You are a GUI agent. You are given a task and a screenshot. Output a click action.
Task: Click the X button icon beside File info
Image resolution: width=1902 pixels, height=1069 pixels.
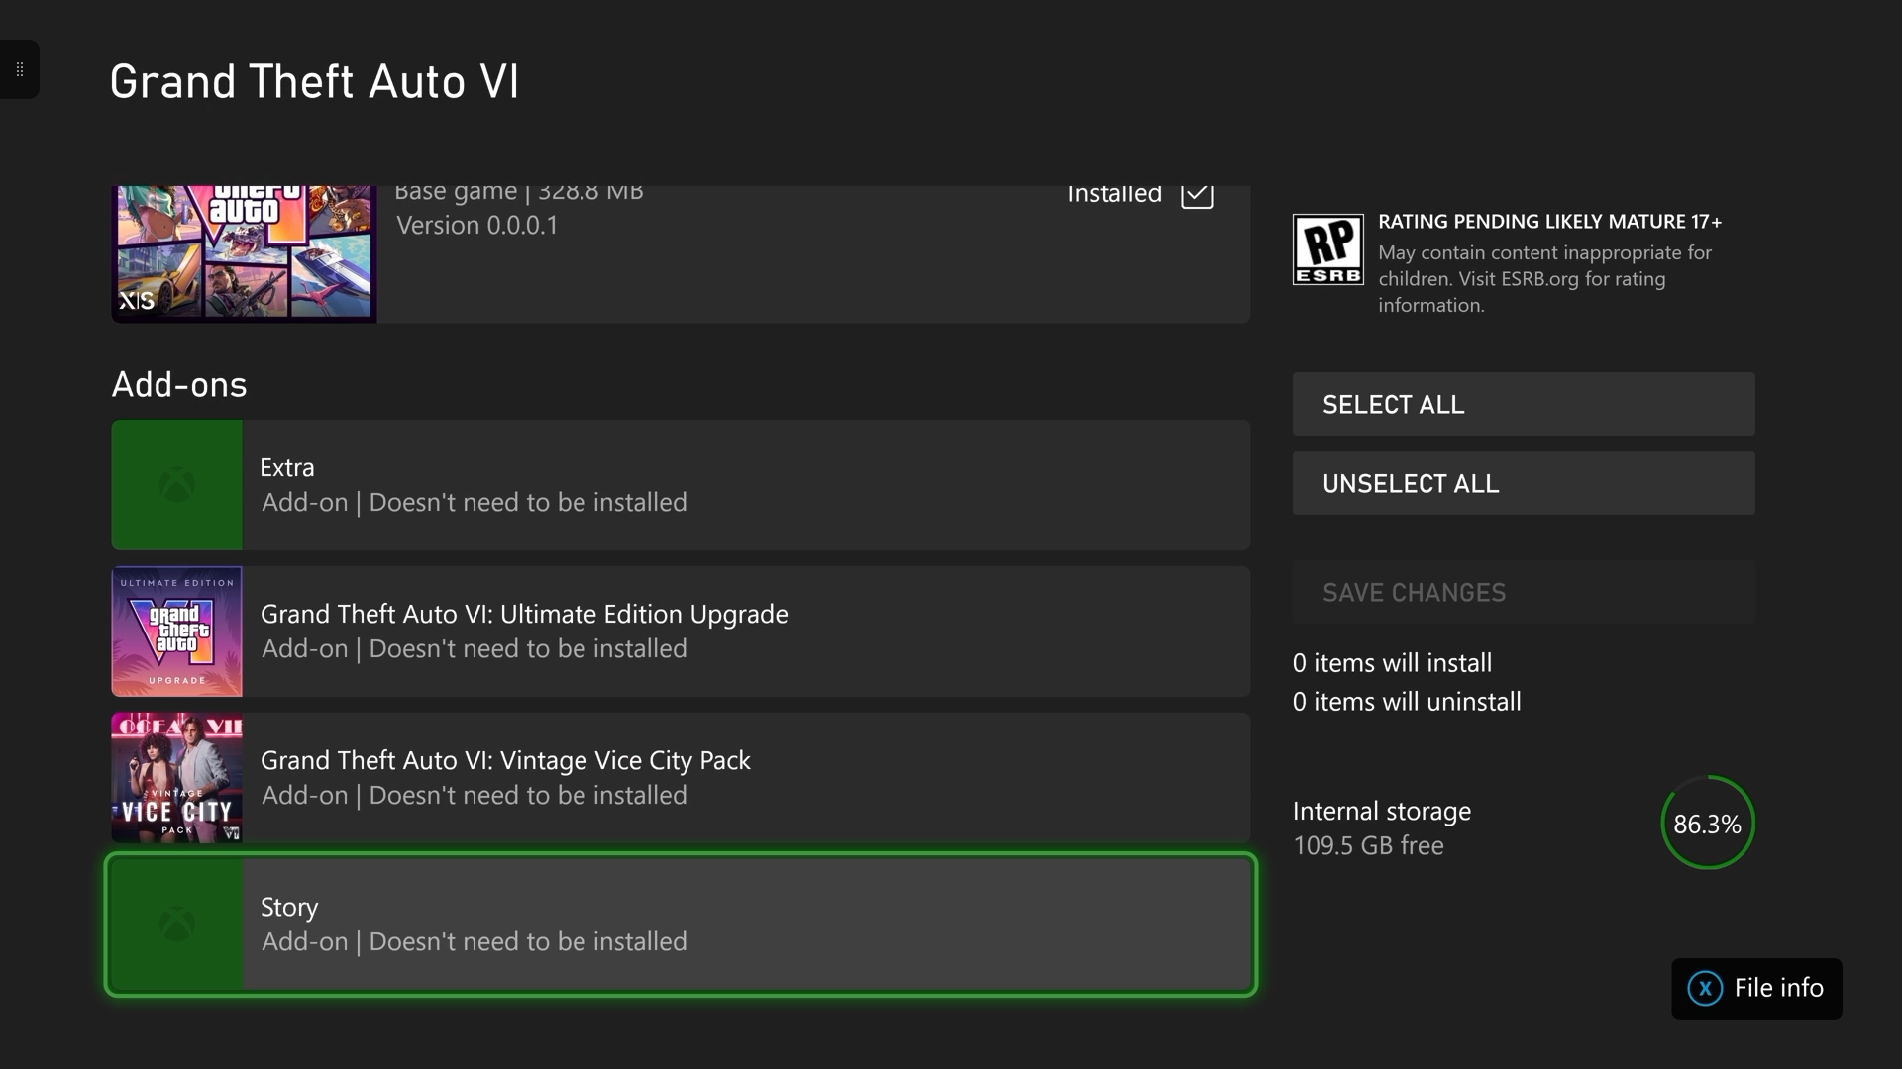click(x=1705, y=988)
